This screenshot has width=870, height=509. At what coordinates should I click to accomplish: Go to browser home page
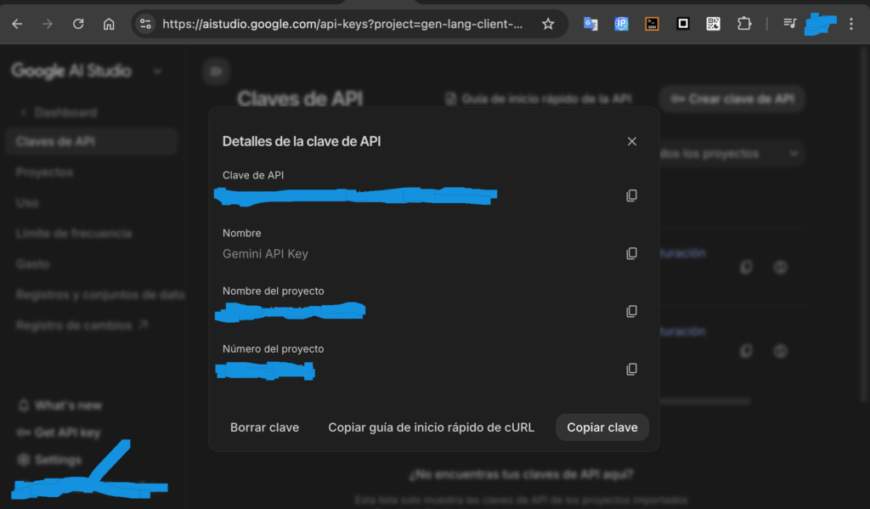[x=109, y=24]
